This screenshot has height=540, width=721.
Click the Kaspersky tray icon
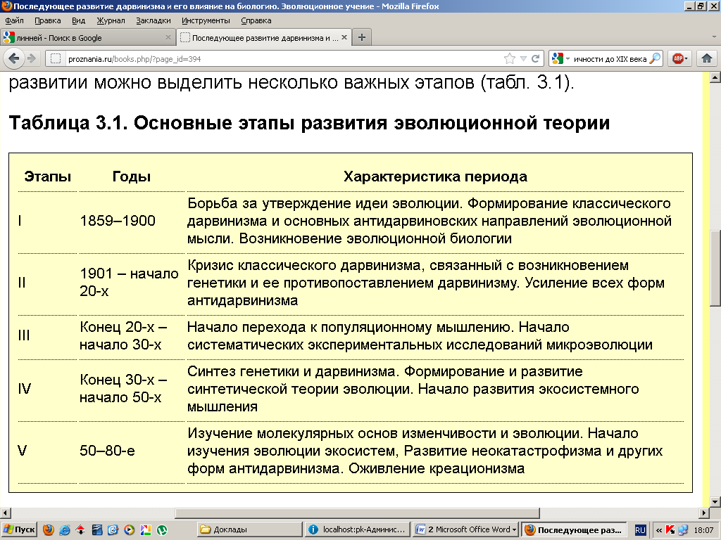click(x=670, y=530)
